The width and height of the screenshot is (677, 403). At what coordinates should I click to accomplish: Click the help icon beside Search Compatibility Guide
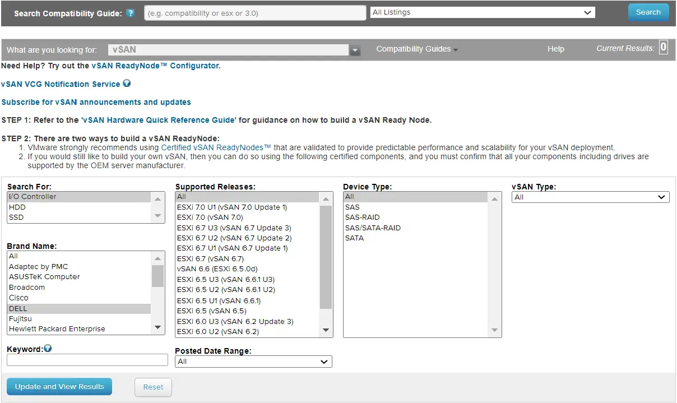[130, 13]
